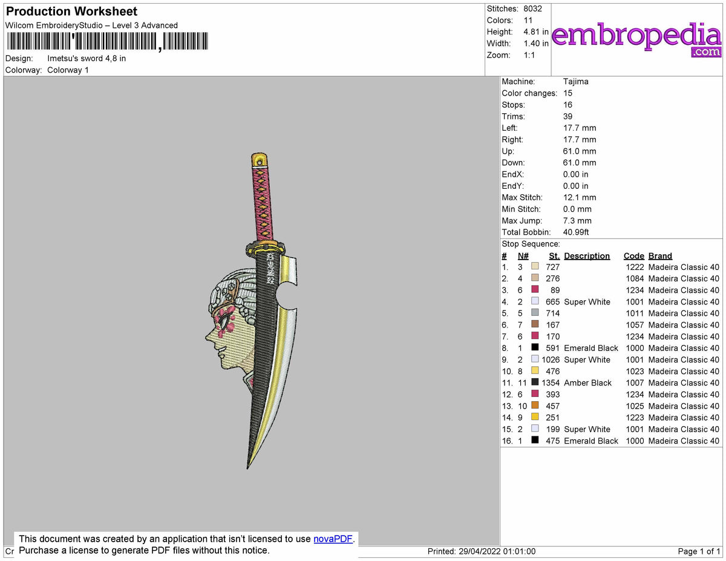The width and height of the screenshot is (726, 561).
Task: Open the novaPDF hyperlink
Action: (332, 539)
